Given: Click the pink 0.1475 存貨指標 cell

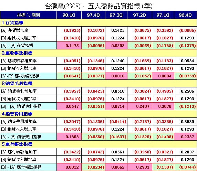Looking at the screenshot, I should point(69,46).
